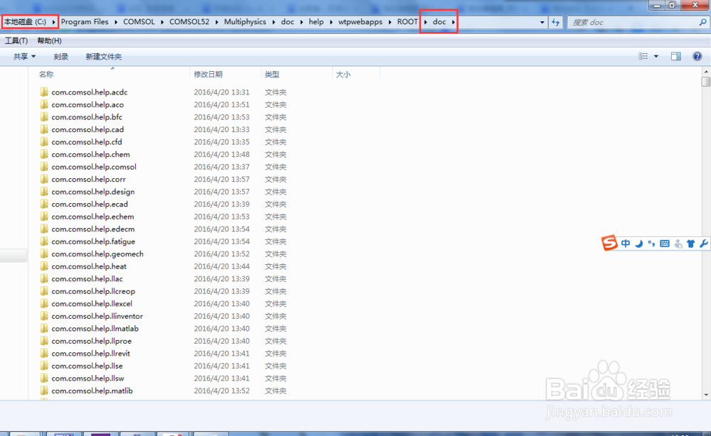This screenshot has height=436, width=711.
Task: Click scrollbar down arrow
Action: 706,395
